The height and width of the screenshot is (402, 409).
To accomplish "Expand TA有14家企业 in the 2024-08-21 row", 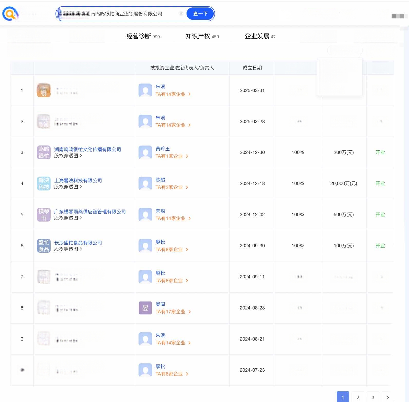I will pos(173,343).
